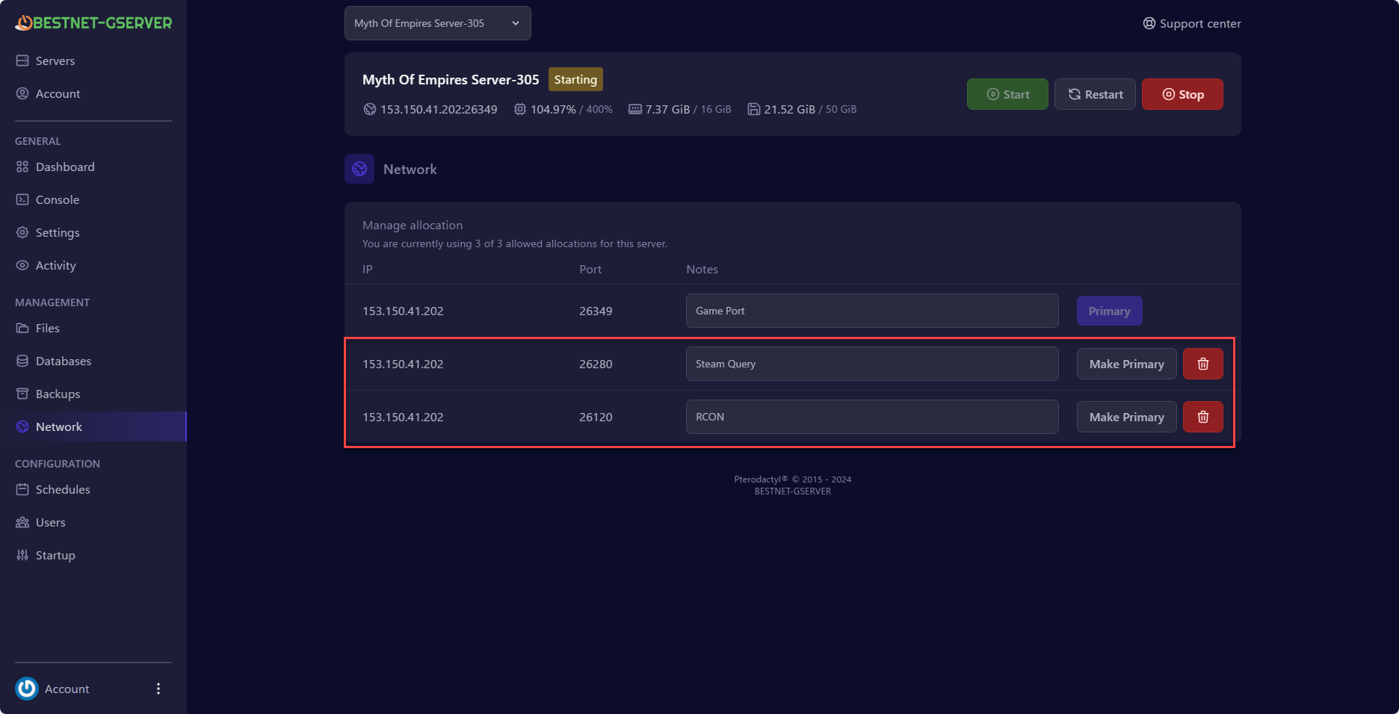Click the port value 26280
1399x714 pixels.
[596, 364]
